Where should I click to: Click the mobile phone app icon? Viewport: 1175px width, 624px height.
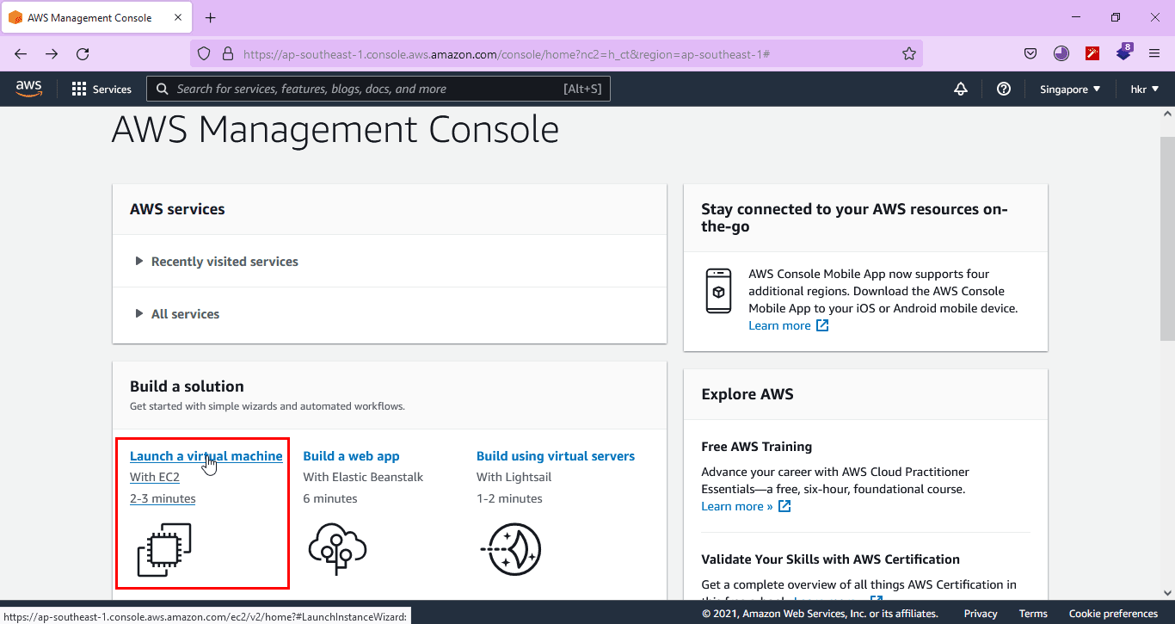point(718,290)
